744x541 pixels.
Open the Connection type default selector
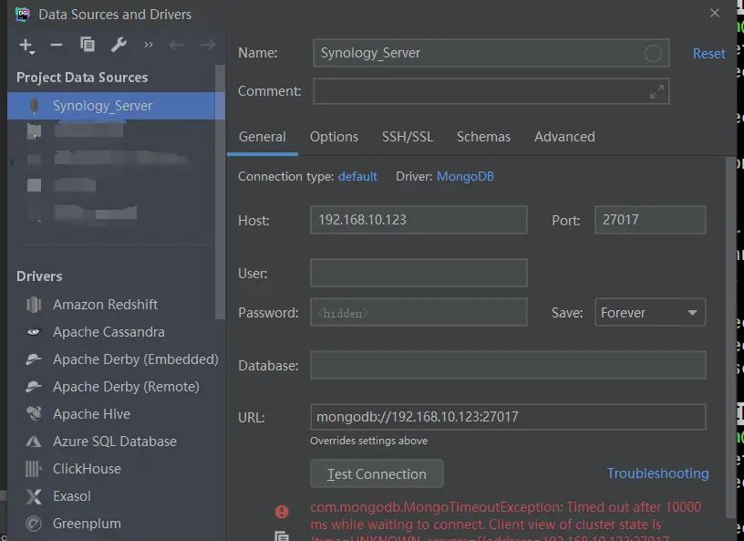357,177
